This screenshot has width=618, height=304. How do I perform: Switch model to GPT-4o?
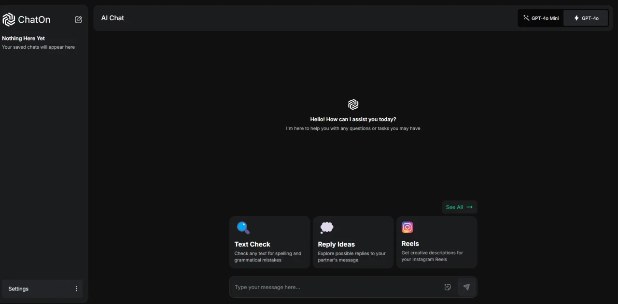click(586, 18)
